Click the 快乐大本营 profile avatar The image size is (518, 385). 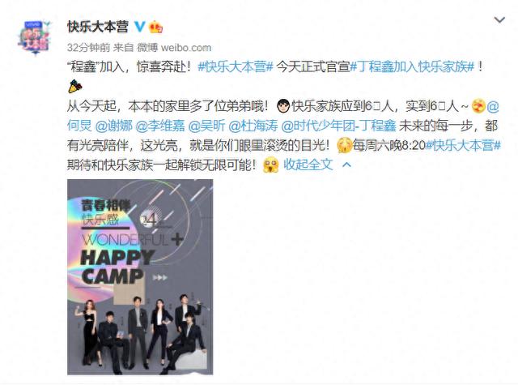(x=35, y=37)
